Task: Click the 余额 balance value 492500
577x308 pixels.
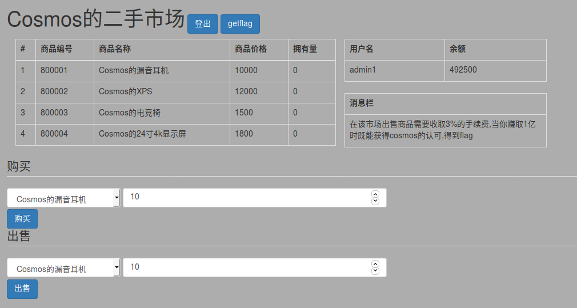Action: tap(463, 70)
